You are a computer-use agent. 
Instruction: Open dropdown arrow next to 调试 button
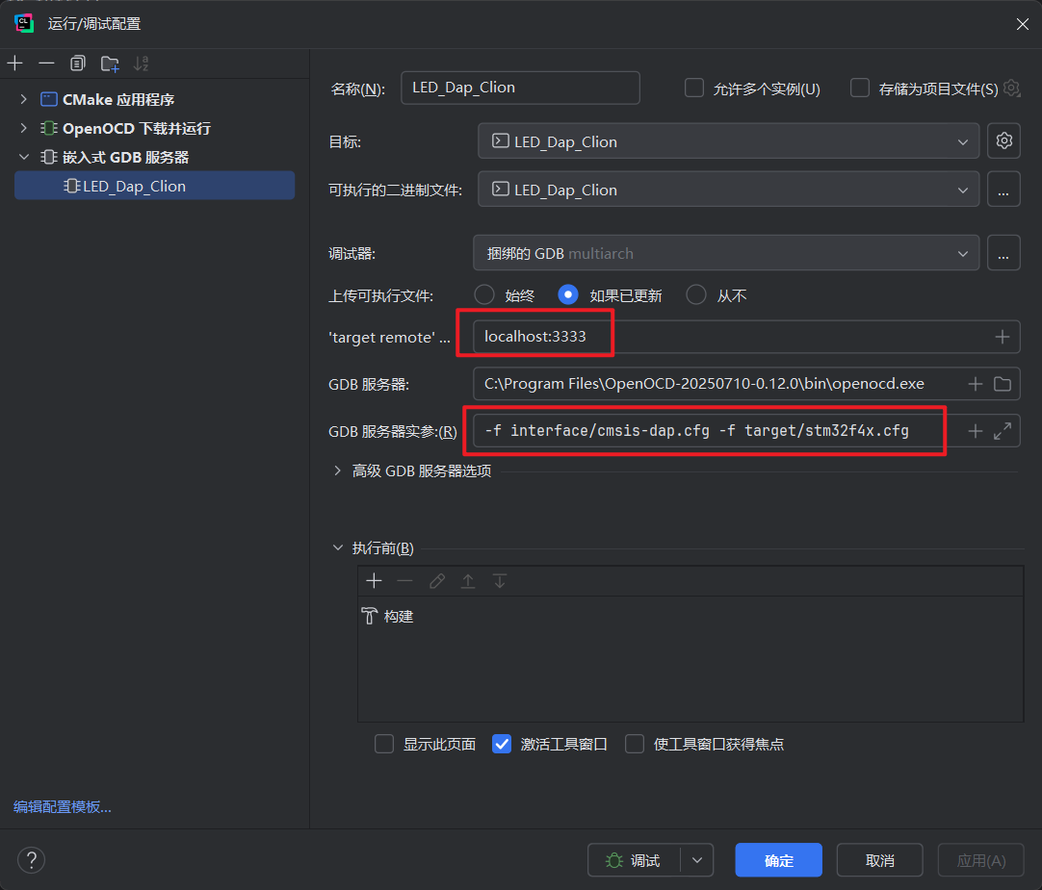click(x=697, y=860)
